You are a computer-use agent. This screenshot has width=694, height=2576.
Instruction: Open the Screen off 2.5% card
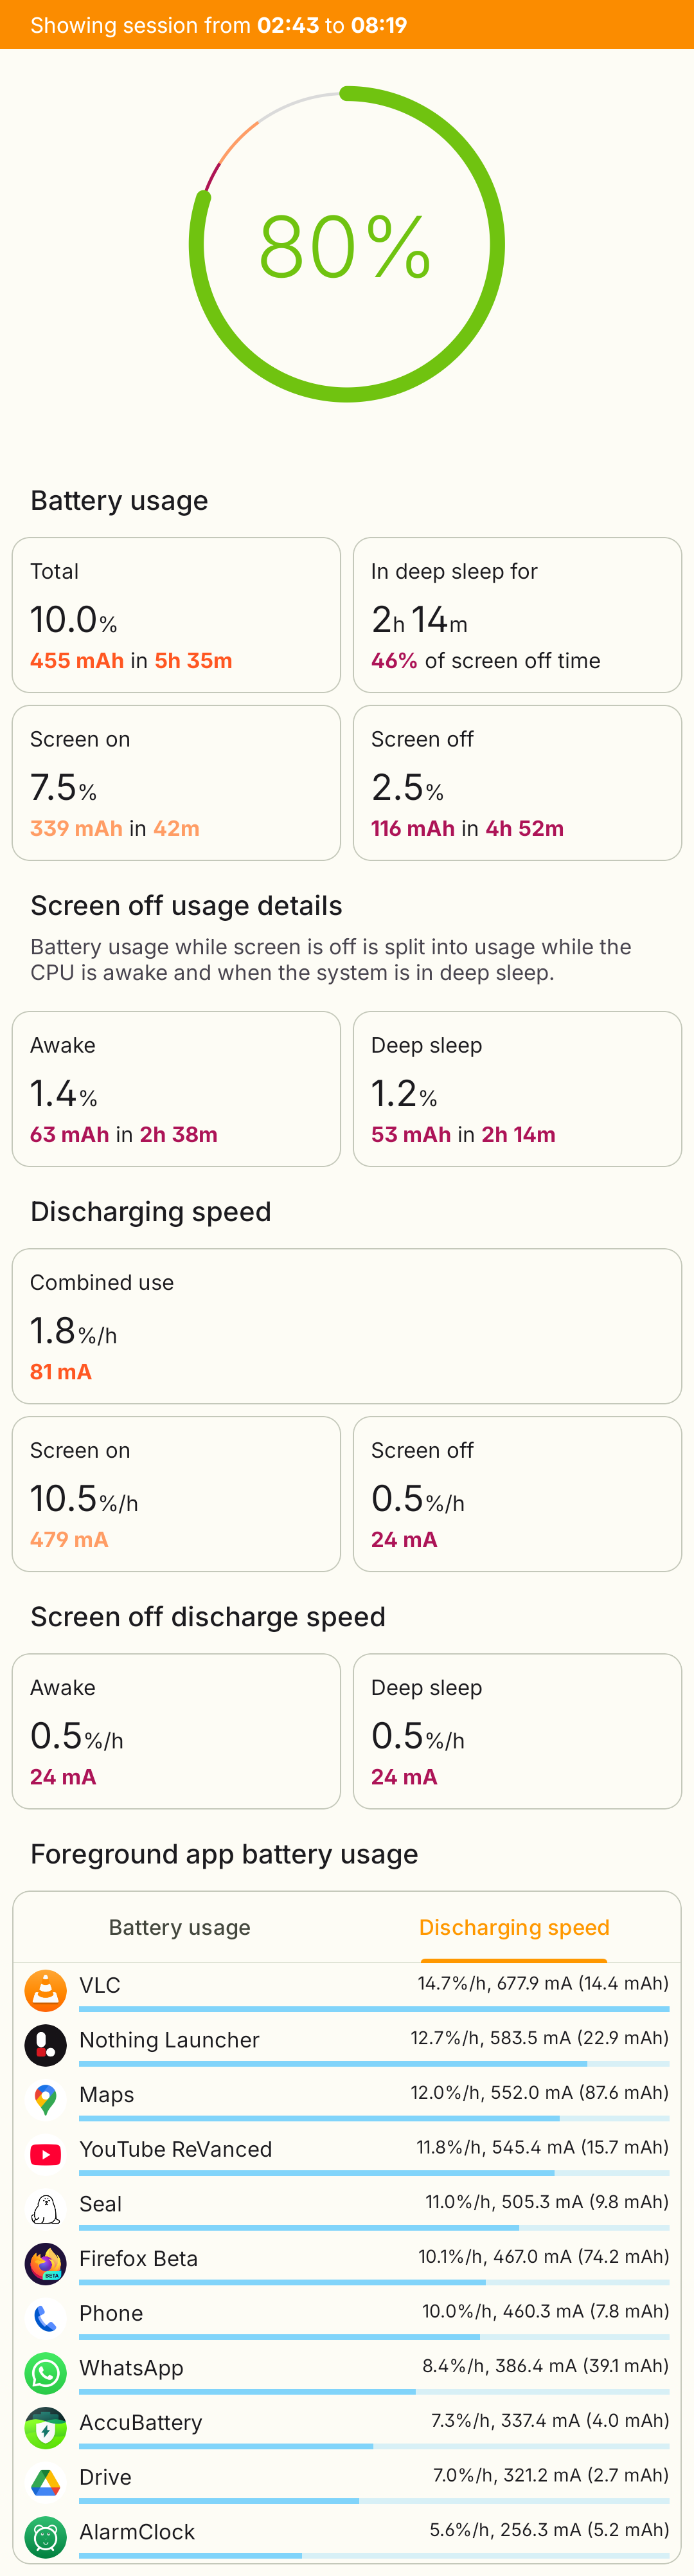517,783
